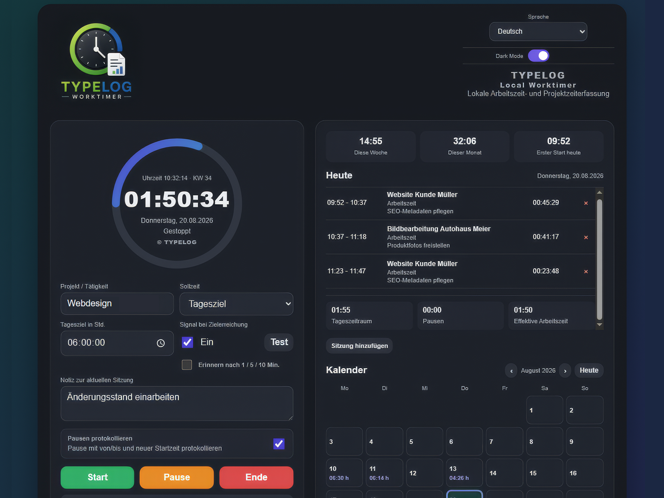Go to next calendar month
This screenshot has width=664, height=498.
(x=565, y=371)
